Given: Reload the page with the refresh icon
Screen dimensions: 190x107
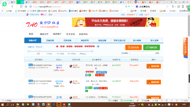Looking at the screenshot, I should click(21, 7).
